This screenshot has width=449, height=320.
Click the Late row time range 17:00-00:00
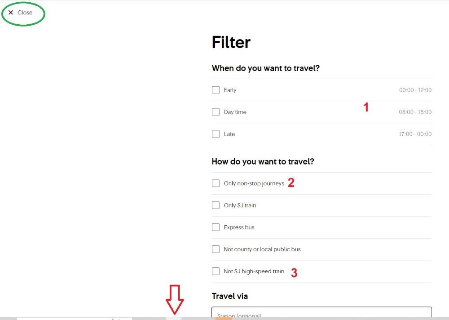415,134
